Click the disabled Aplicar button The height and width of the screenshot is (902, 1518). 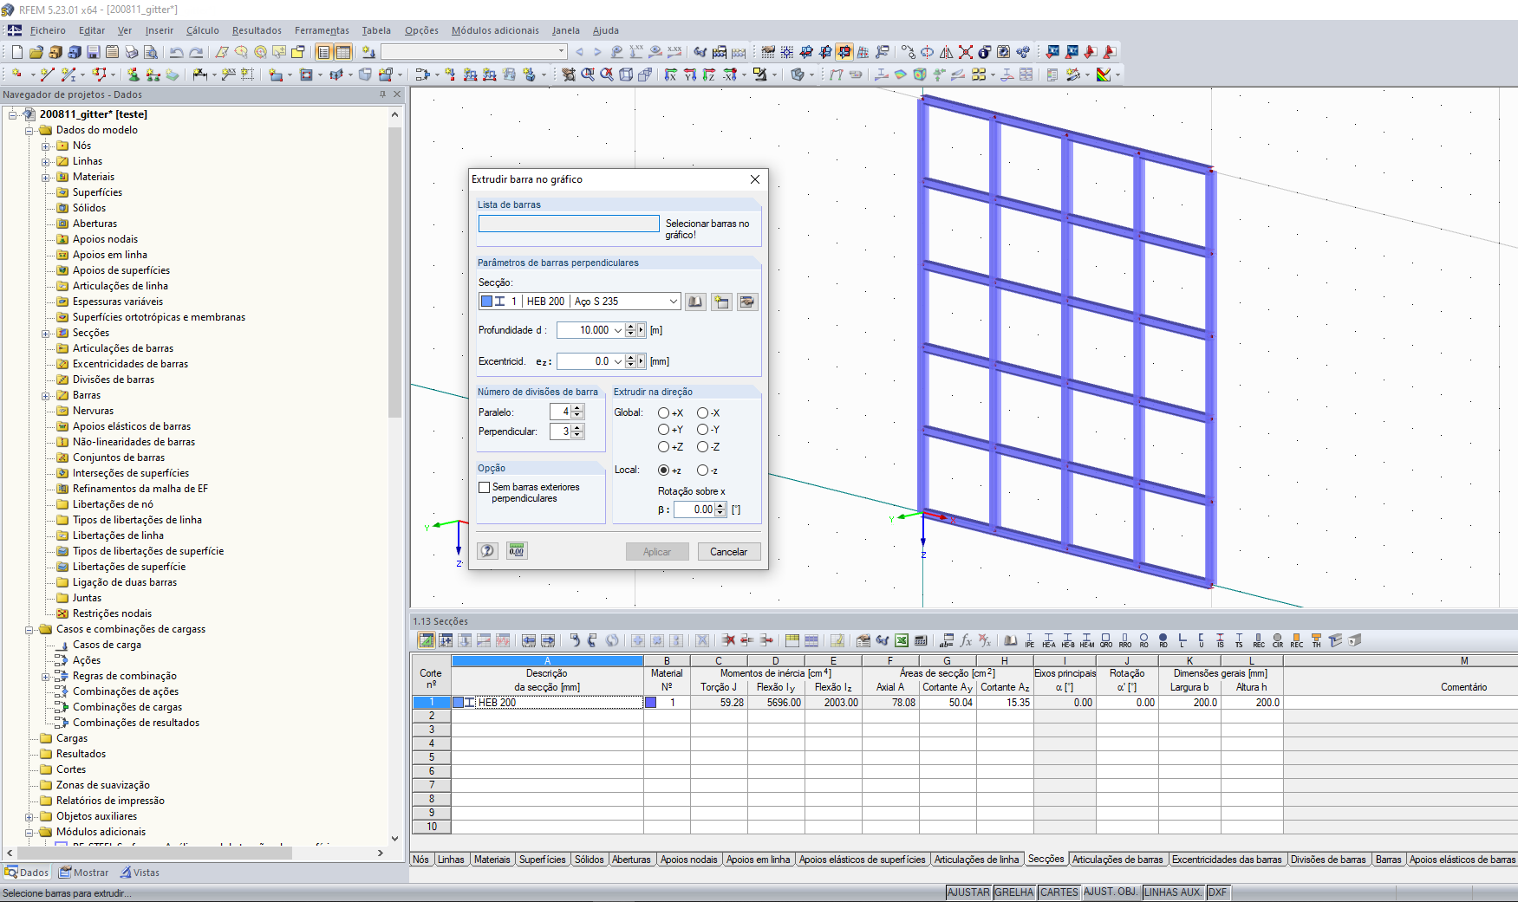(x=657, y=552)
